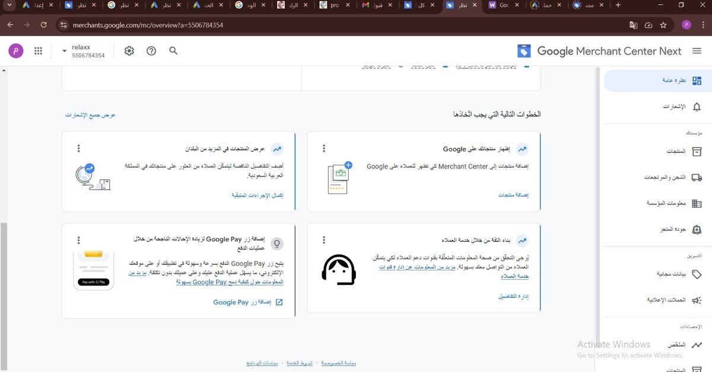
Task: Click the campaigns megaphone icon in sidebar
Action: (x=697, y=300)
